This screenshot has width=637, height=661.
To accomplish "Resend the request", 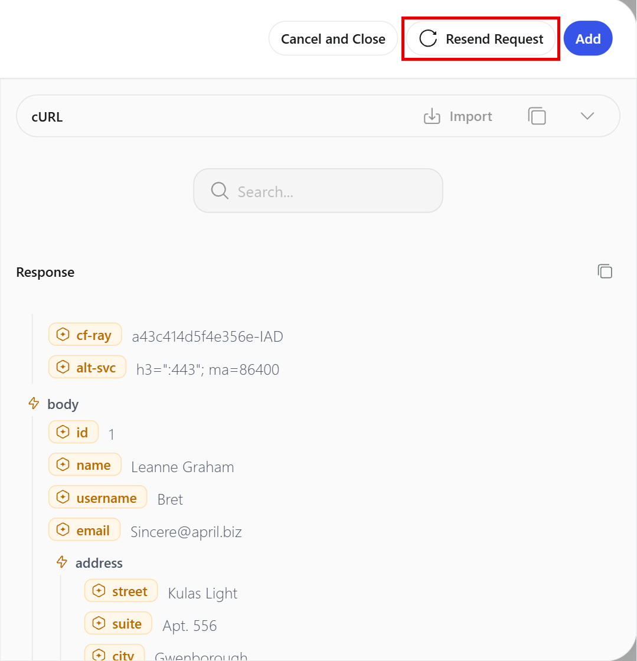I will point(481,38).
